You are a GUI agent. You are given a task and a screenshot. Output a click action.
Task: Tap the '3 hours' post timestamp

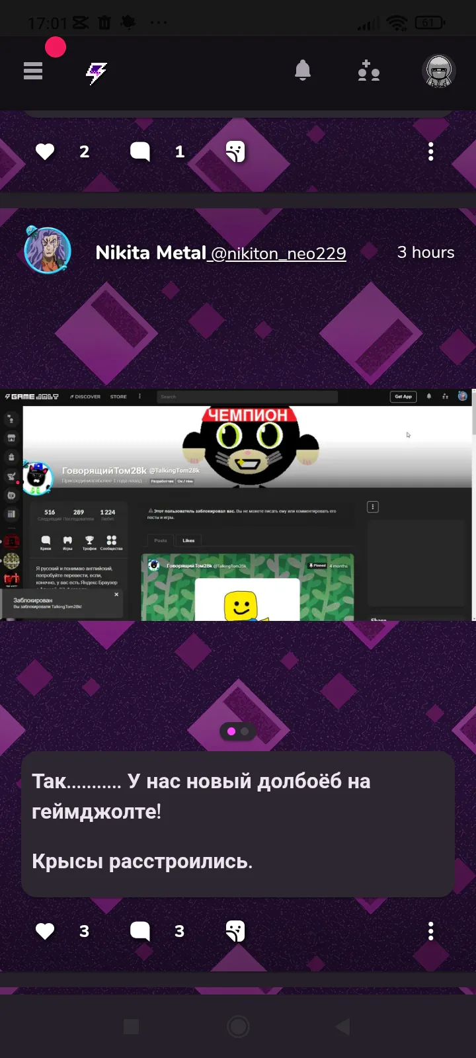pos(426,253)
